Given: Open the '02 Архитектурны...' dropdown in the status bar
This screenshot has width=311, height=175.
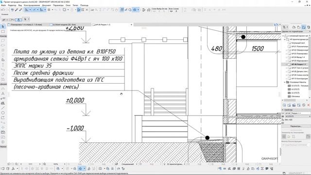Looking at the screenshot, I should [176, 164].
